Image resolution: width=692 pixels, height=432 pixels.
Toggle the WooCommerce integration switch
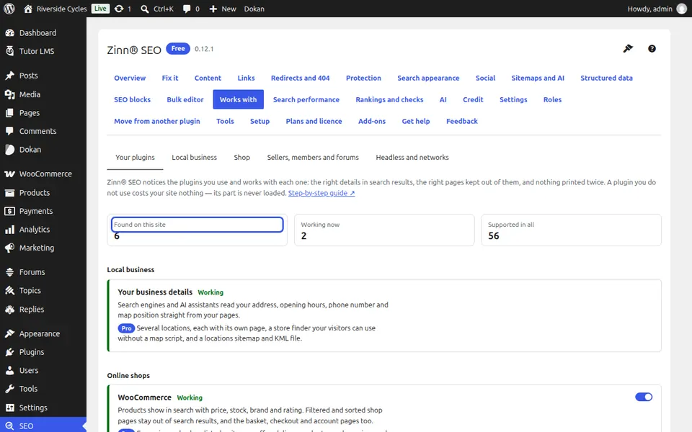pos(644,397)
